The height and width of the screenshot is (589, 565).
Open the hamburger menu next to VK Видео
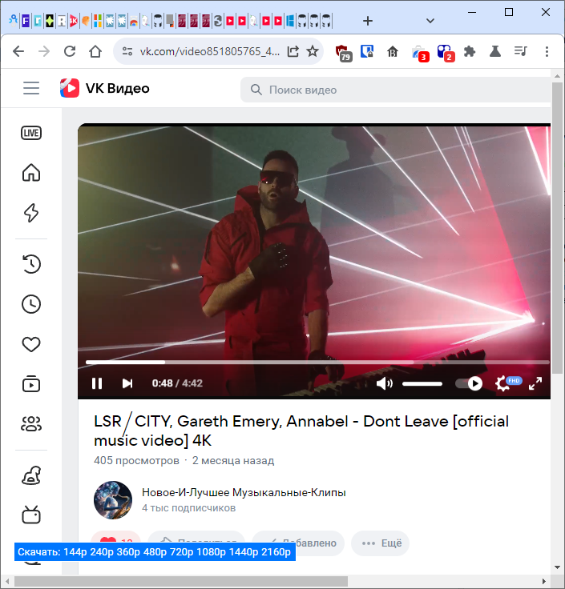[31, 88]
